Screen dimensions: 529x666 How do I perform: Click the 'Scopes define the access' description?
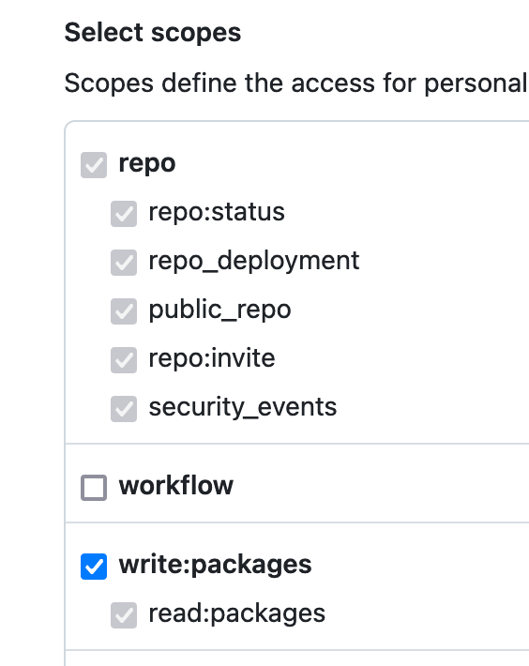point(296,83)
